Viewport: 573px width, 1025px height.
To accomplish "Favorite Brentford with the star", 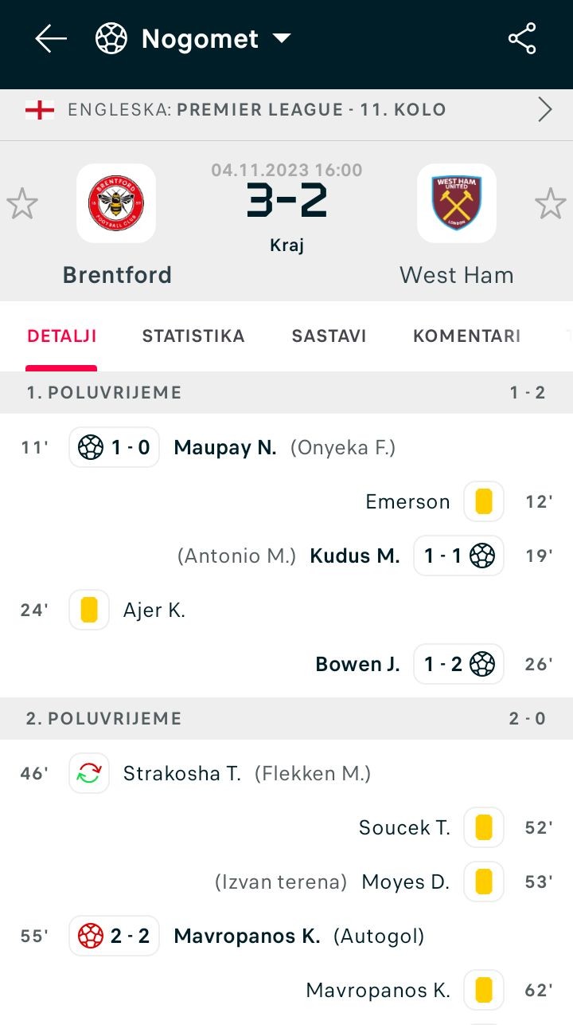I will (22, 204).
